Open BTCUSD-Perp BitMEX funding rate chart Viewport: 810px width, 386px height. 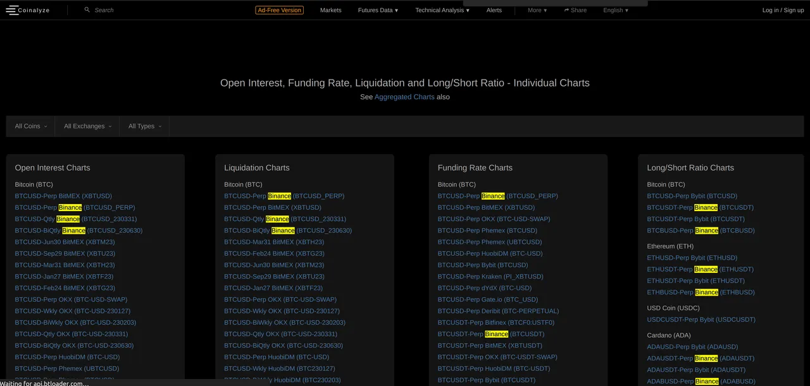coord(486,207)
